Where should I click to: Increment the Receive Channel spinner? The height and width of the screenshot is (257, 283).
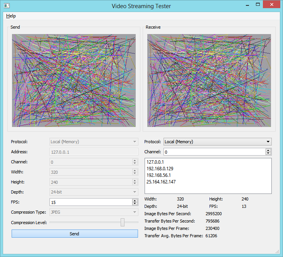[x=268, y=150]
